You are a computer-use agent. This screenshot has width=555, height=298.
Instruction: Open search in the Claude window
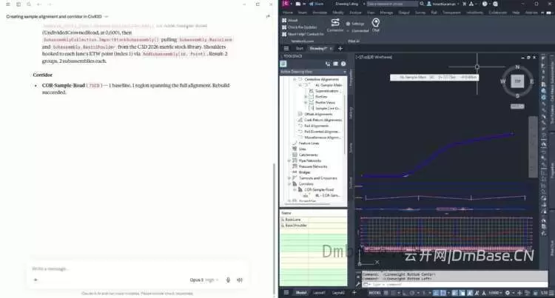click(29, 4)
